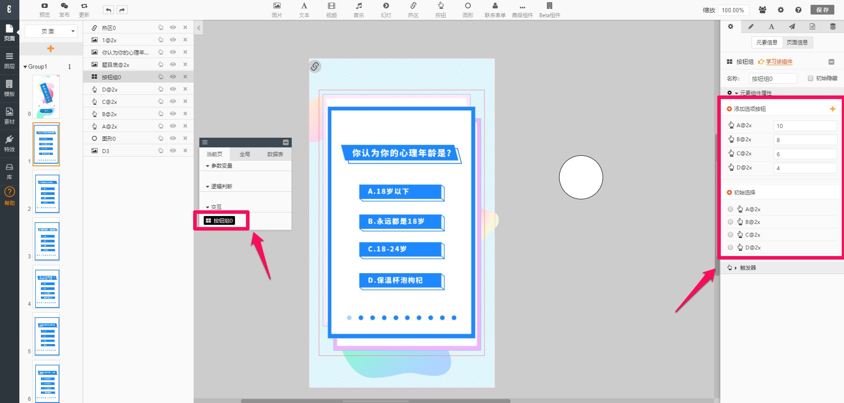The width and height of the screenshot is (844, 403).
Task: Toggle visibility of the 题目底@2x layer
Action: click(173, 64)
